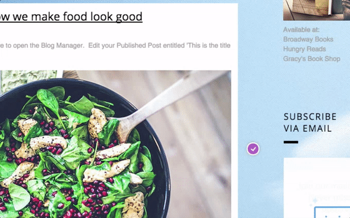Image resolution: width=350 pixels, height=218 pixels.
Task: Select the Blog Manager description paragraph
Action: pyautogui.click(x=115, y=45)
